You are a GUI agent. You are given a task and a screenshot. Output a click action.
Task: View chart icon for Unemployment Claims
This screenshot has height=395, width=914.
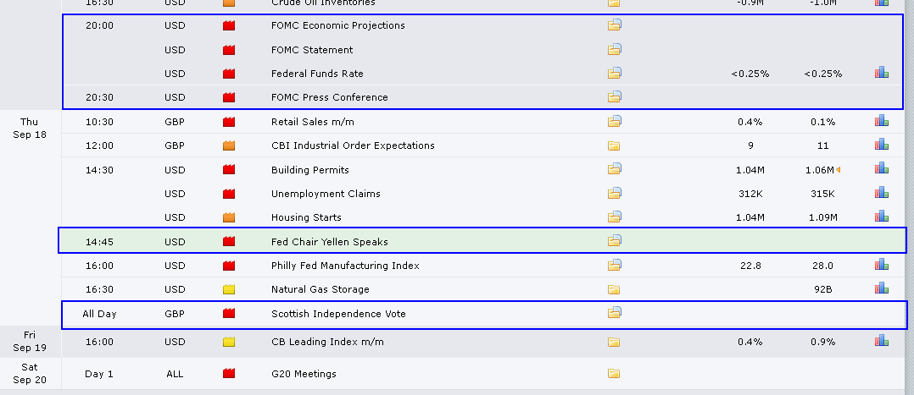pos(882,193)
